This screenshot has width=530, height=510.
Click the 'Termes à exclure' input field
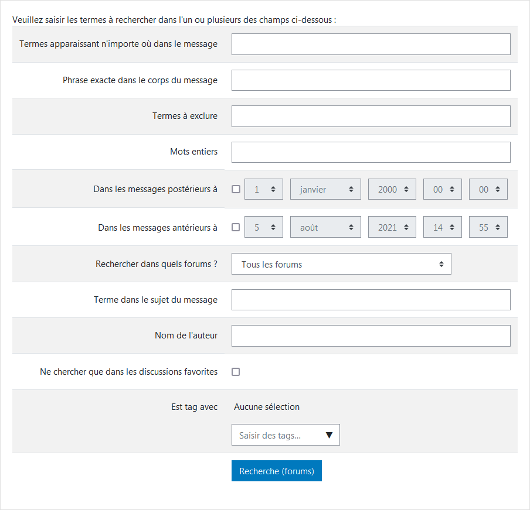[x=371, y=116]
